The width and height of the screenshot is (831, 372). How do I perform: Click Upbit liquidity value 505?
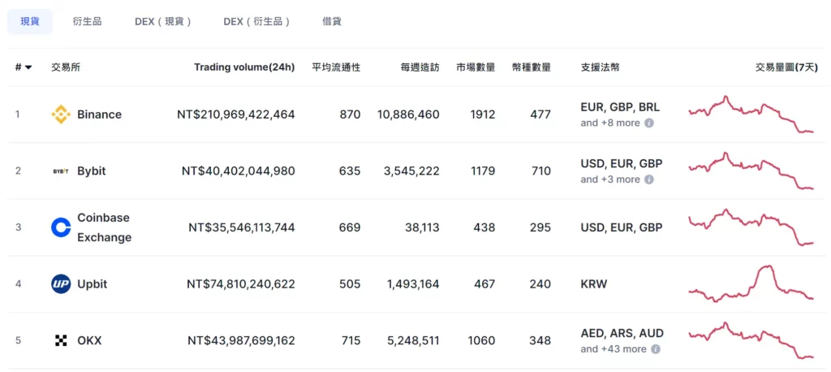pos(350,284)
